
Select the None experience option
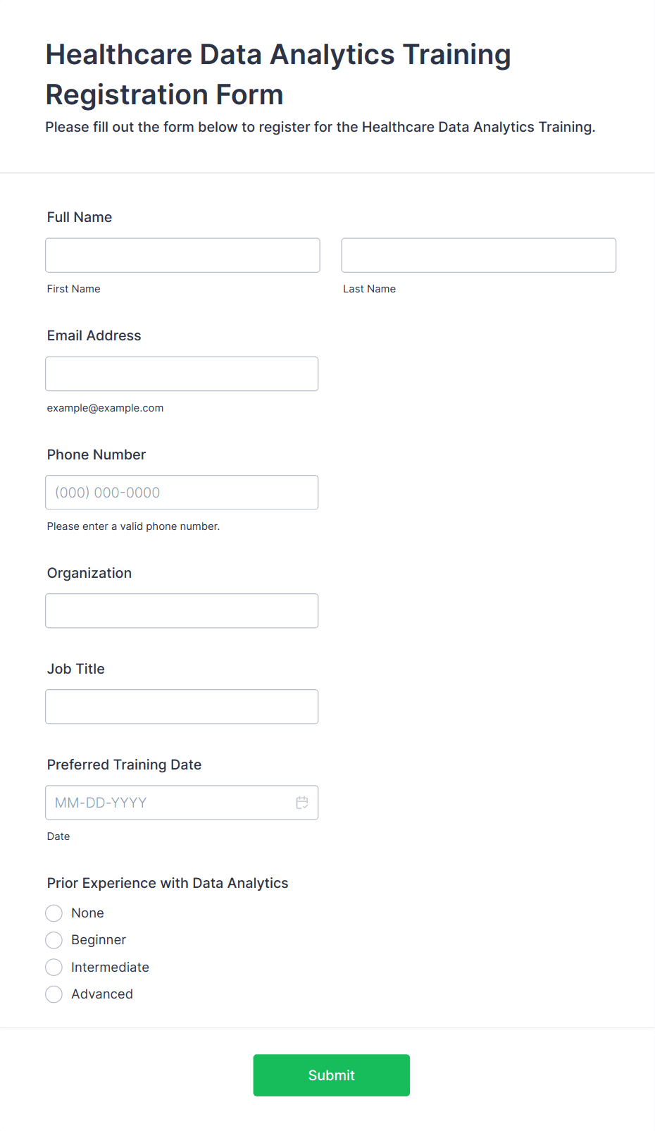[x=54, y=913]
